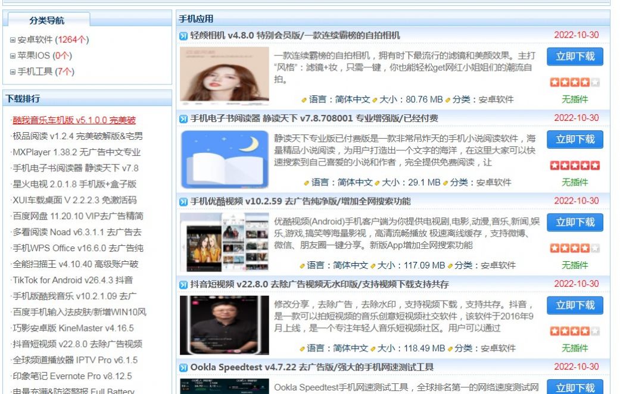Open 手机电子书阅读器 静读天下 v7.8.708001 title link
Viewport: 620px width, 394px height.
click(314, 118)
